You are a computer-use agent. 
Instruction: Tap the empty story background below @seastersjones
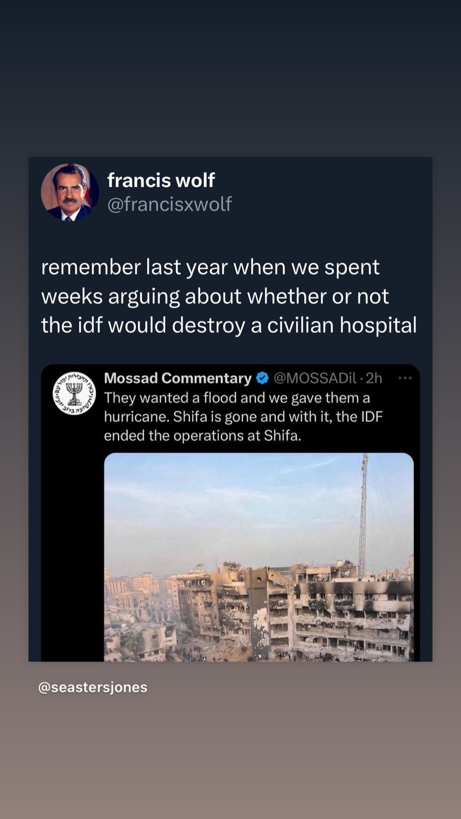230,759
